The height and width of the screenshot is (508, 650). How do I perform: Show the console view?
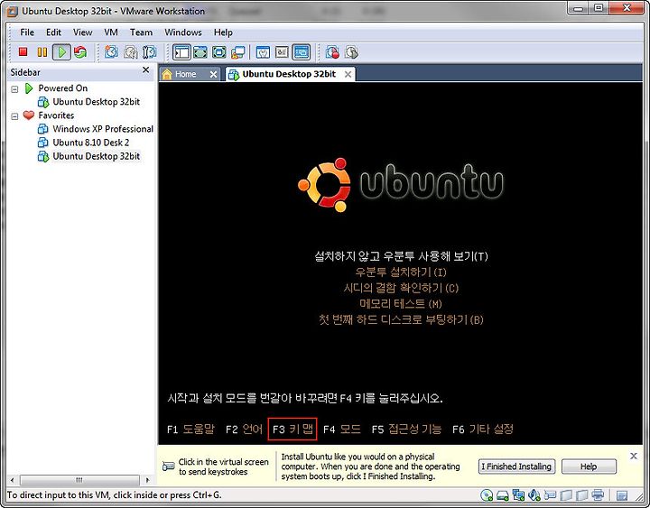pos(302,52)
